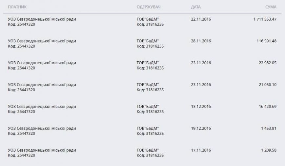Select the amount 16 420.69

268,107
